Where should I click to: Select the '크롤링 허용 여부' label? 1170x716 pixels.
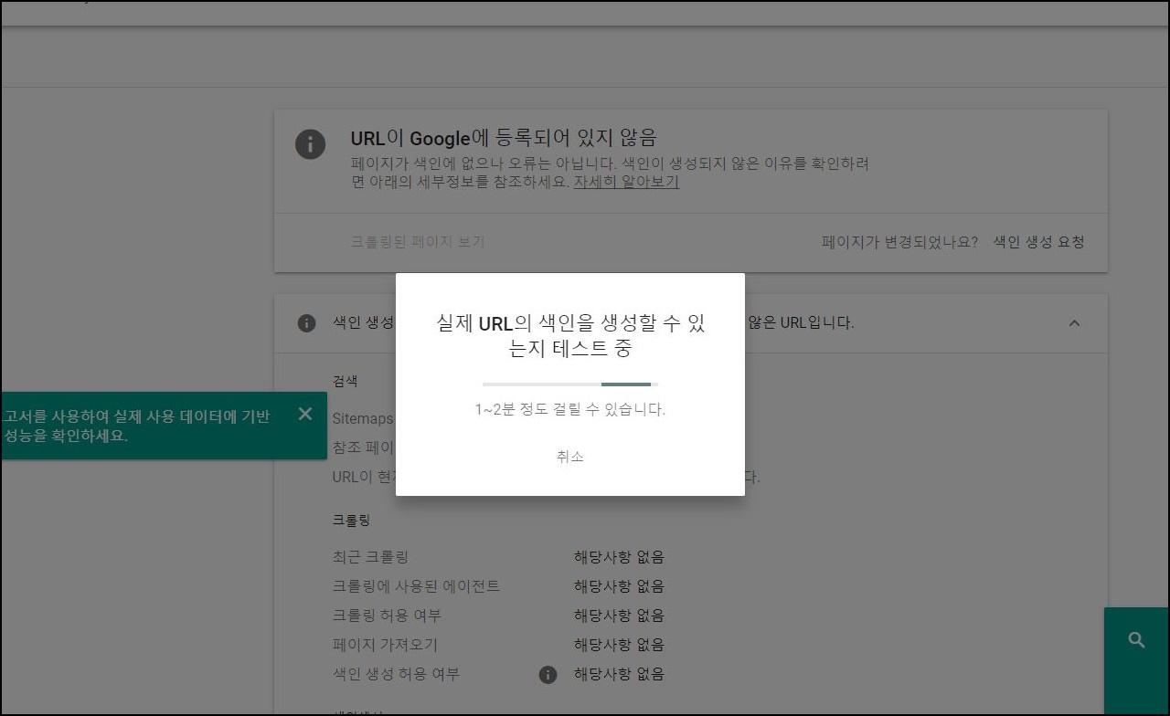click(x=387, y=616)
